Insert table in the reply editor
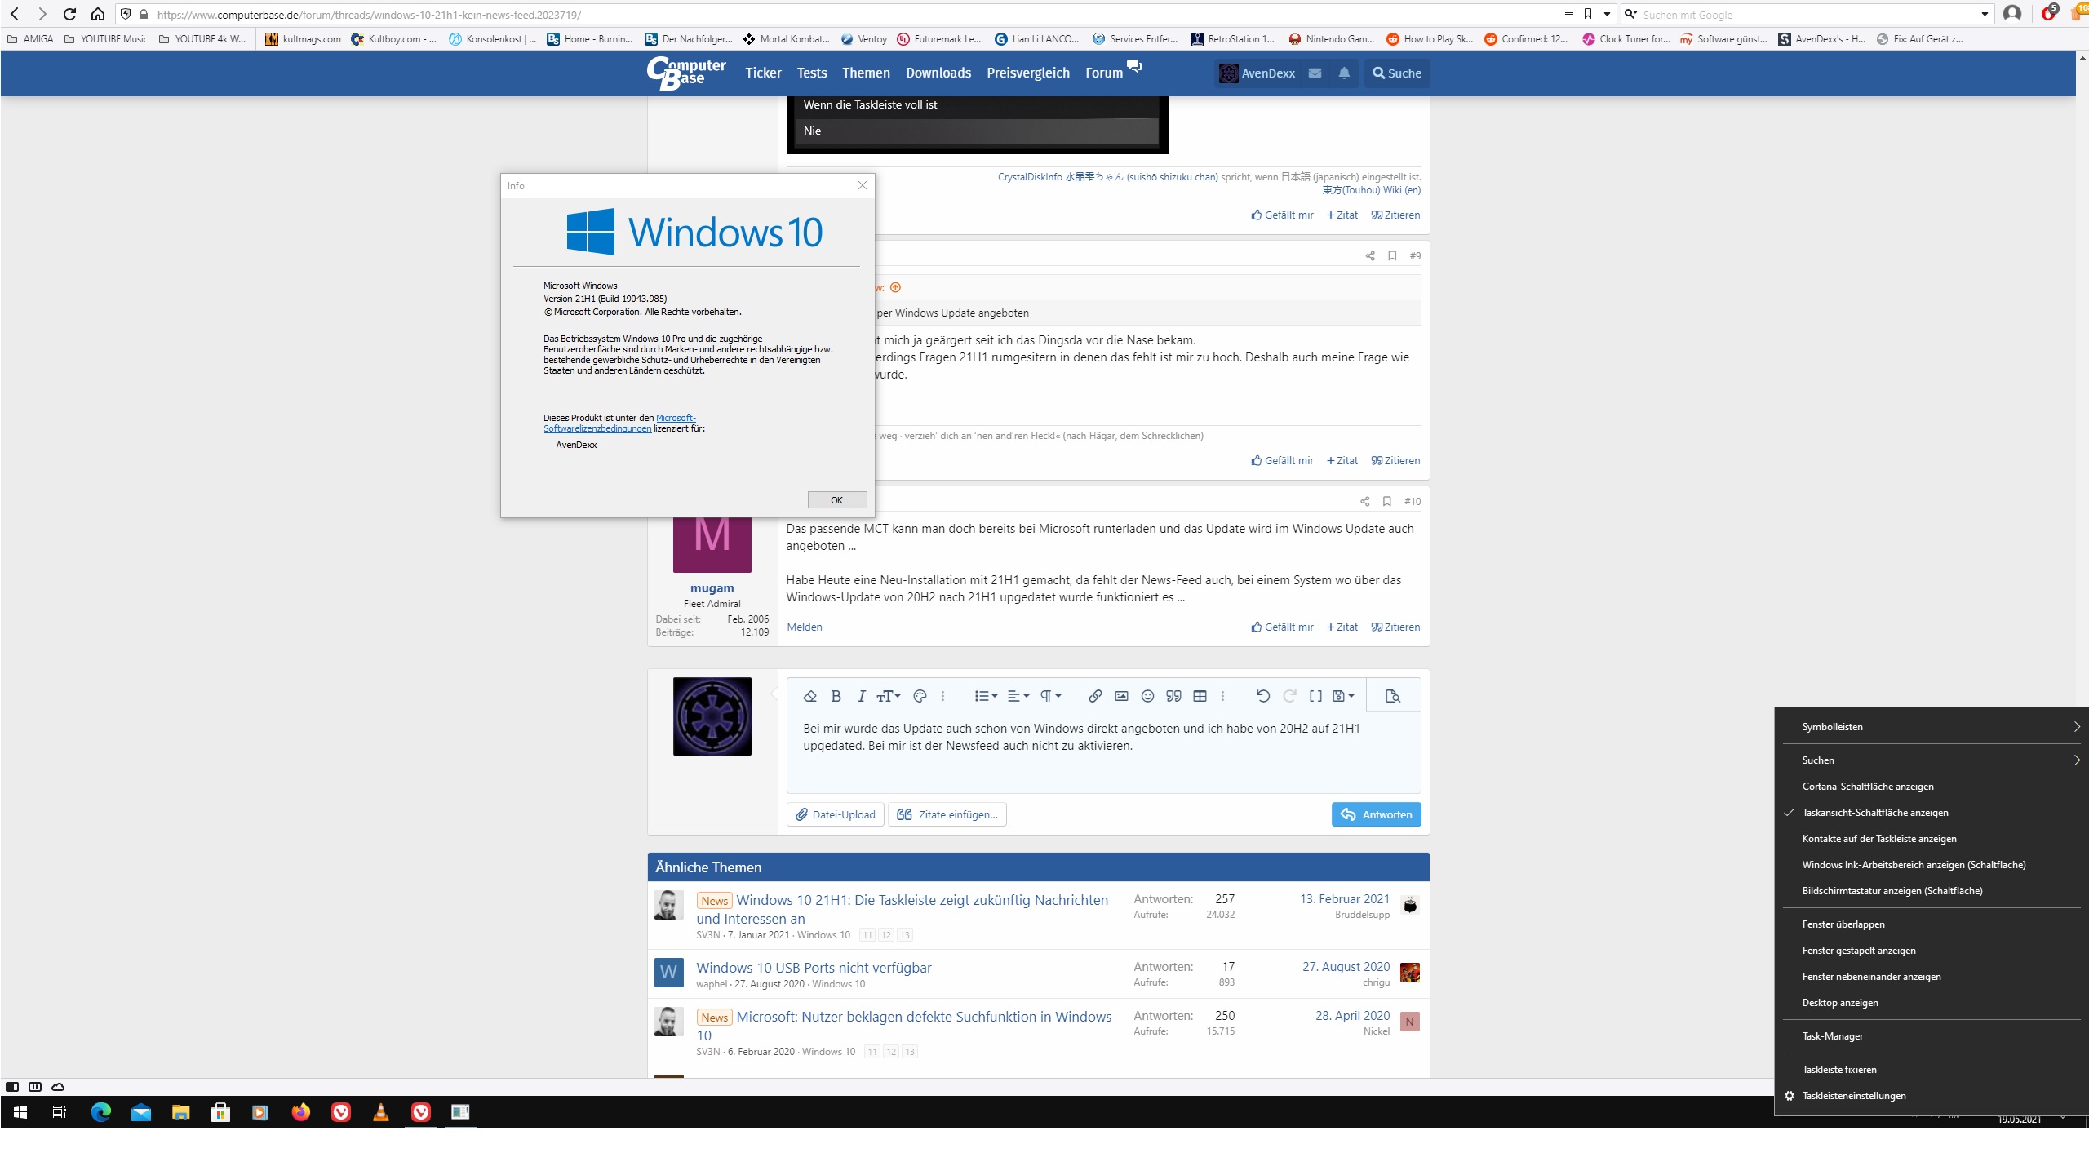Screen dimensions: 2089x1175 (1200, 696)
